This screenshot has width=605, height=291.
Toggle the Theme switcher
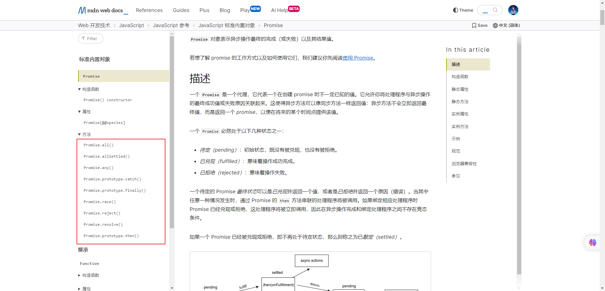pos(463,10)
